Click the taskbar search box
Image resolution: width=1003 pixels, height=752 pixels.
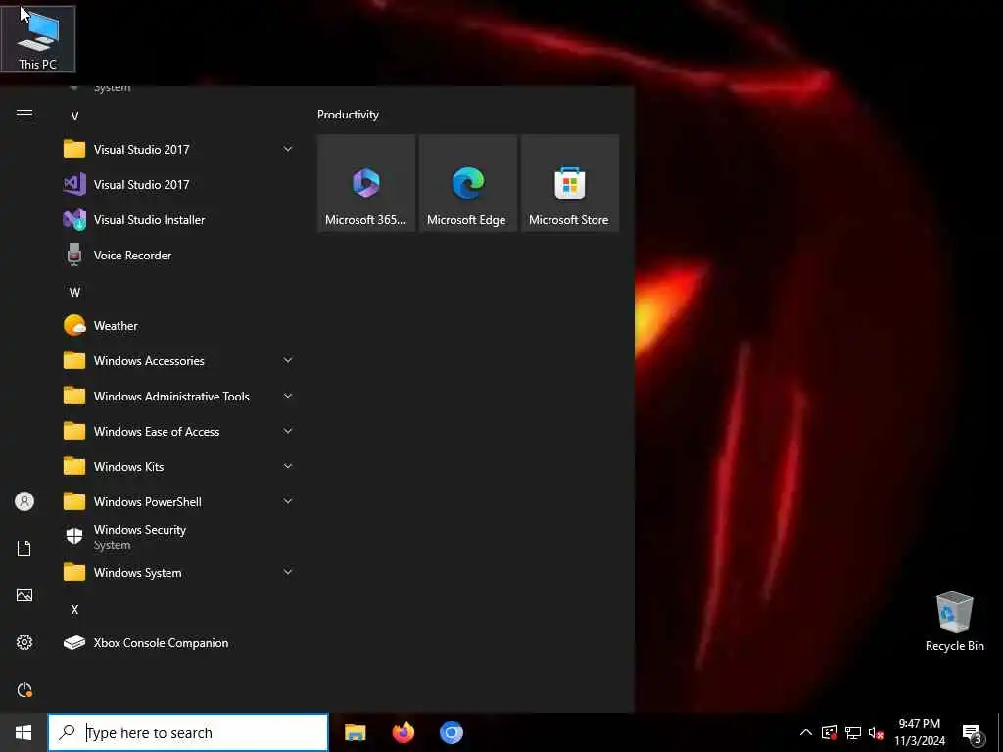[188, 732]
